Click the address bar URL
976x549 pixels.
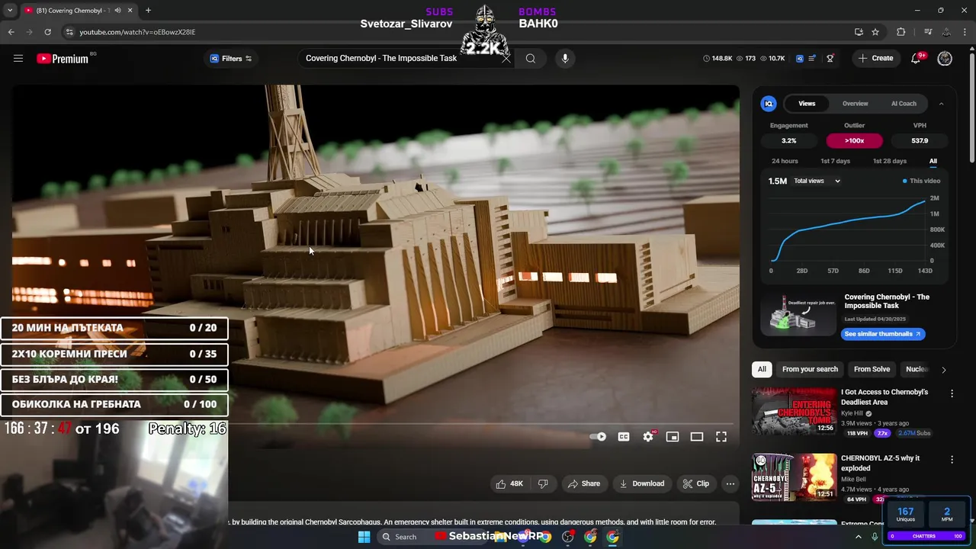137,32
